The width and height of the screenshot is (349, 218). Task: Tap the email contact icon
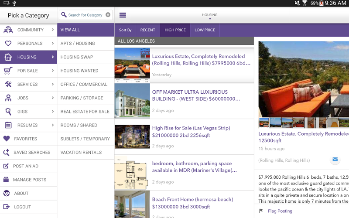335,160
